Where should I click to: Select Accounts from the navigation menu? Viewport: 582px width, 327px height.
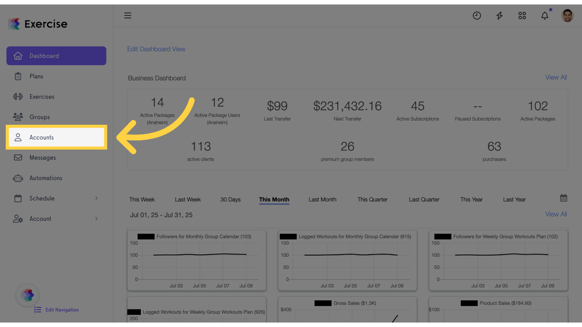[x=41, y=137]
